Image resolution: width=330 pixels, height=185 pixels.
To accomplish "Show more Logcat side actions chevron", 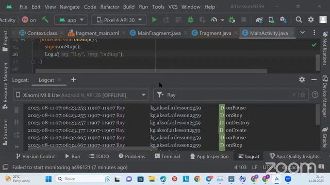I will 16,146.
